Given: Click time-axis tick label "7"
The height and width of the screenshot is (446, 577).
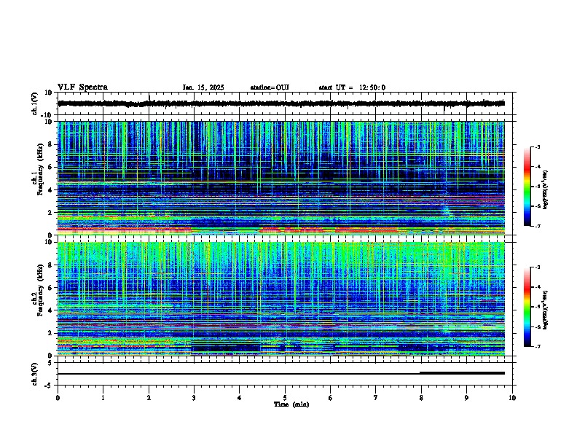Looking at the screenshot, I should coord(376,398).
